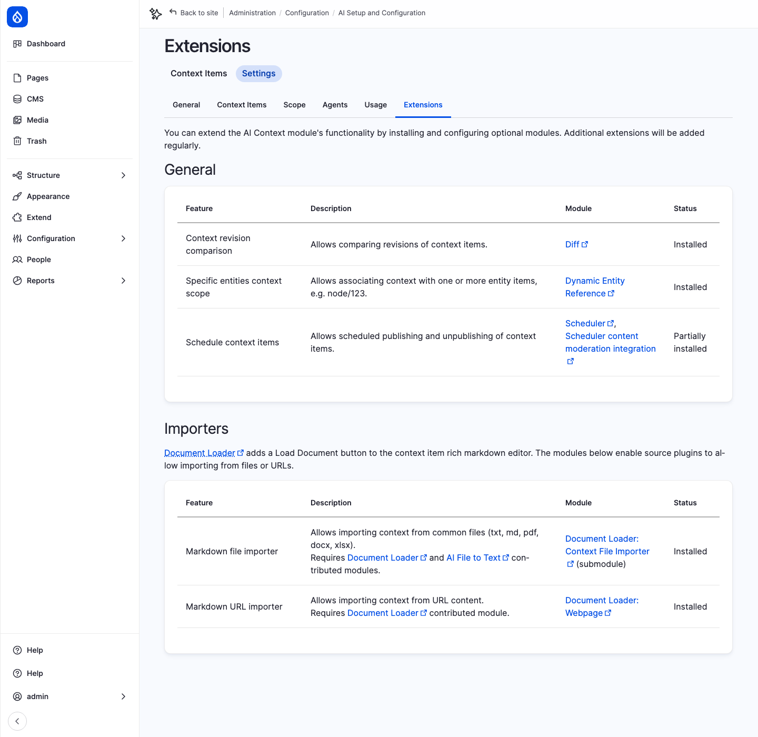Image resolution: width=758 pixels, height=737 pixels.
Task: Click the second Help question mark icon
Action: 17,673
